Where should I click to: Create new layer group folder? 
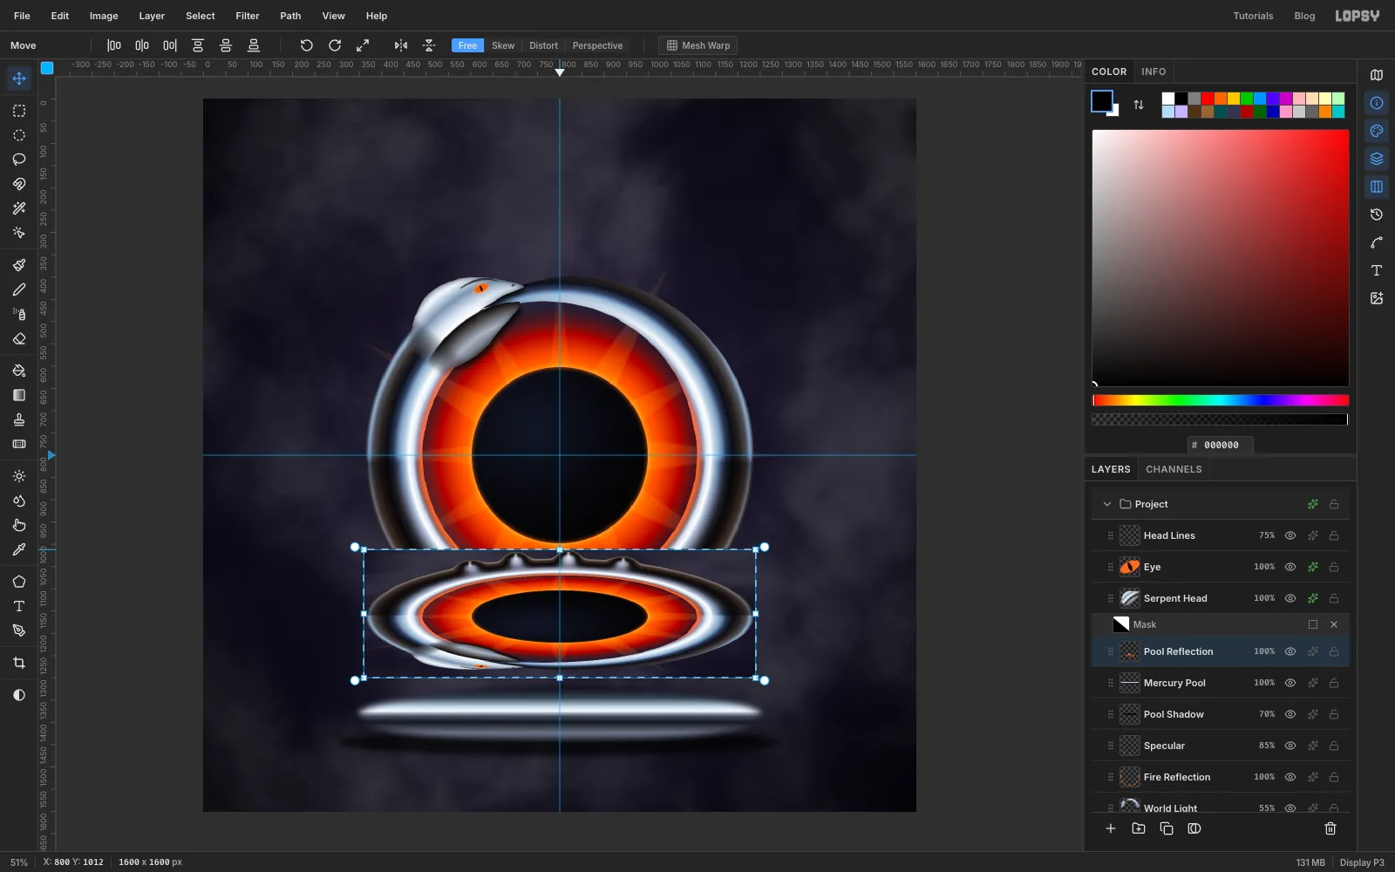click(1139, 828)
